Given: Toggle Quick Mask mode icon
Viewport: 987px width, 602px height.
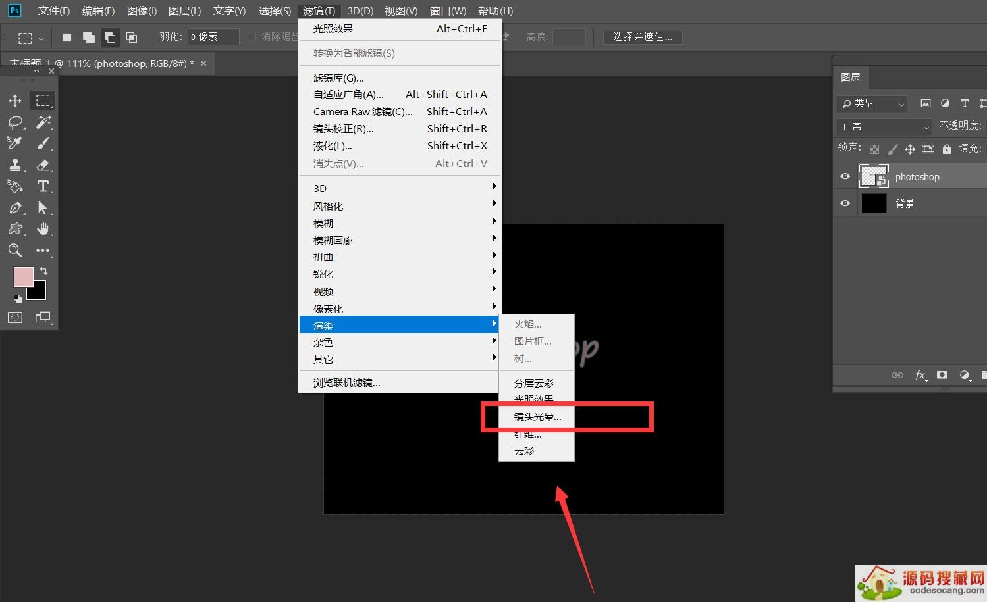Looking at the screenshot, I should pyautogui.click(x=15, y=318).
